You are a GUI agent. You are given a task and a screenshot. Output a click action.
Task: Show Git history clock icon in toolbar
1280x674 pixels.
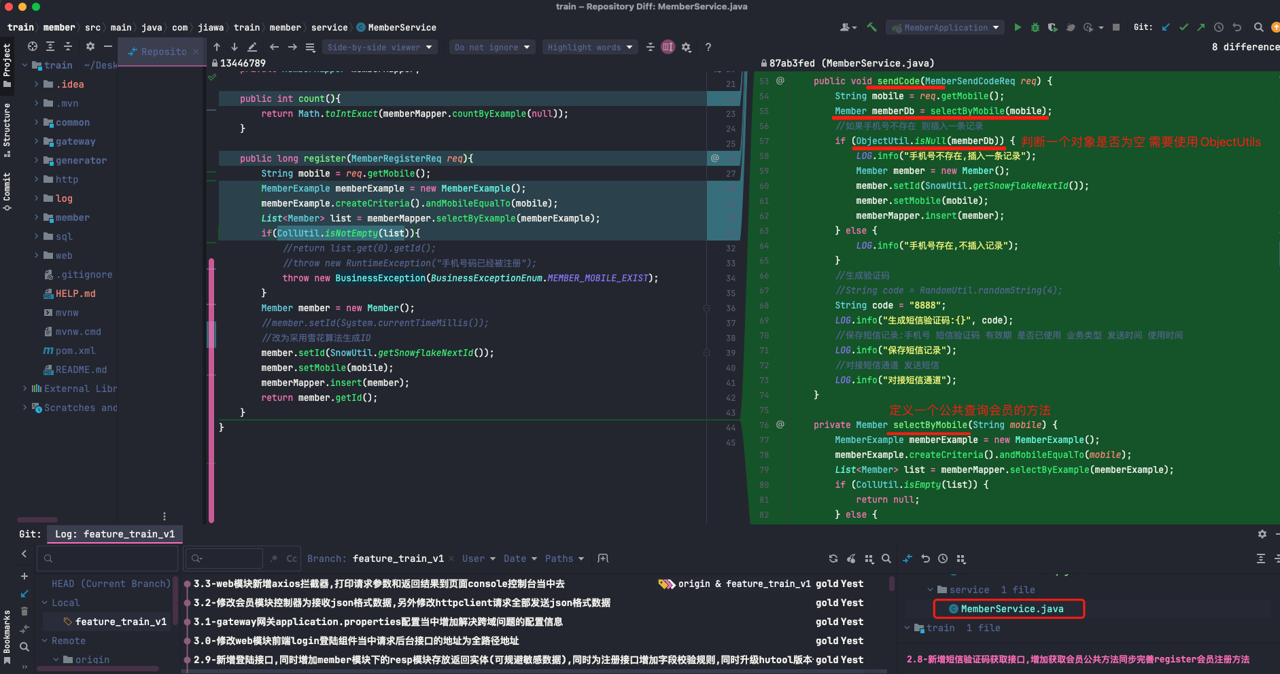(x=1219, y=27)
